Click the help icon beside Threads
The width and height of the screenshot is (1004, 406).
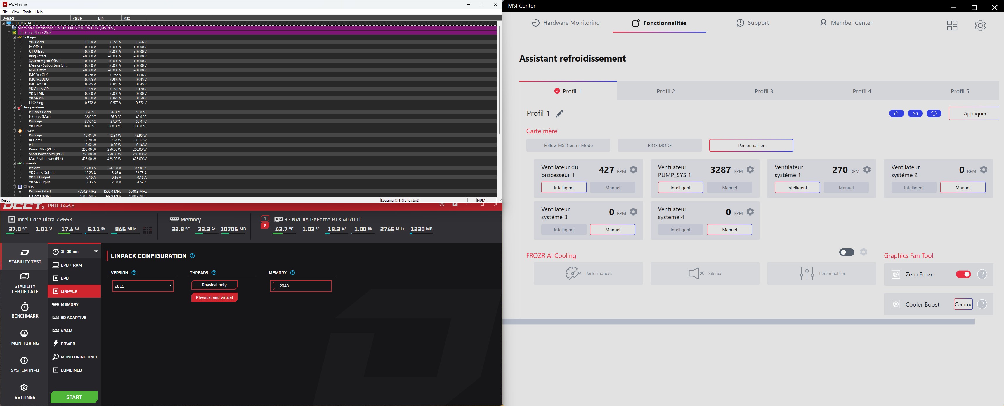click(x=214, y=273)
